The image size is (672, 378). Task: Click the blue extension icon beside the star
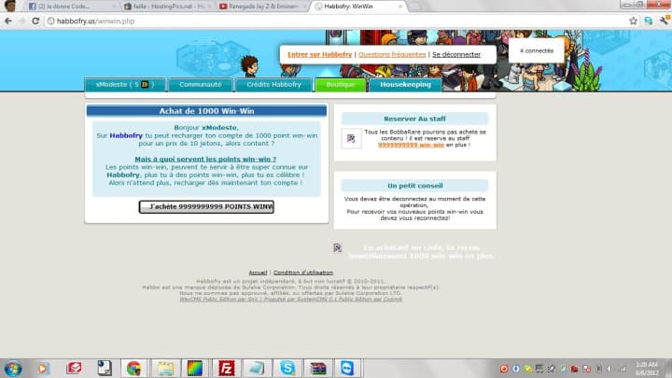click(x=649, y=21)
